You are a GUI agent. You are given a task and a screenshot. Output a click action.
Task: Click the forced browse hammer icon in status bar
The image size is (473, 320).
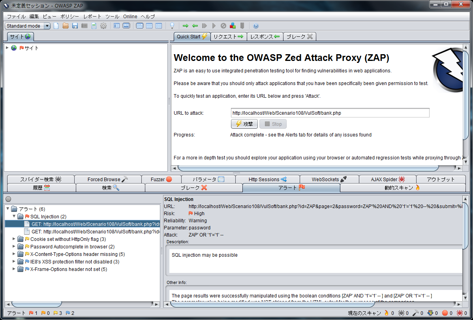tap(415, 313)
